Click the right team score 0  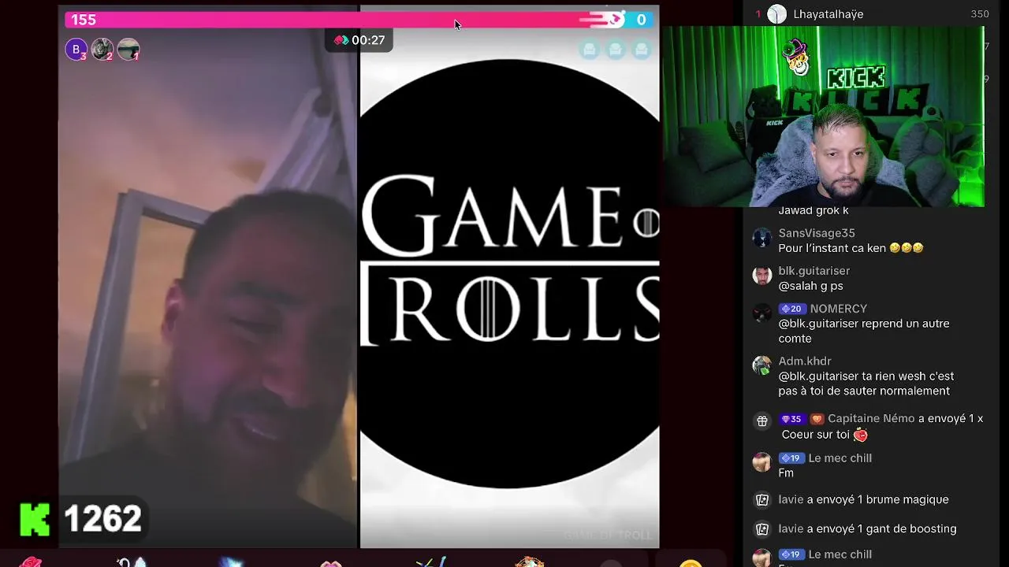[x=641, y=20]
